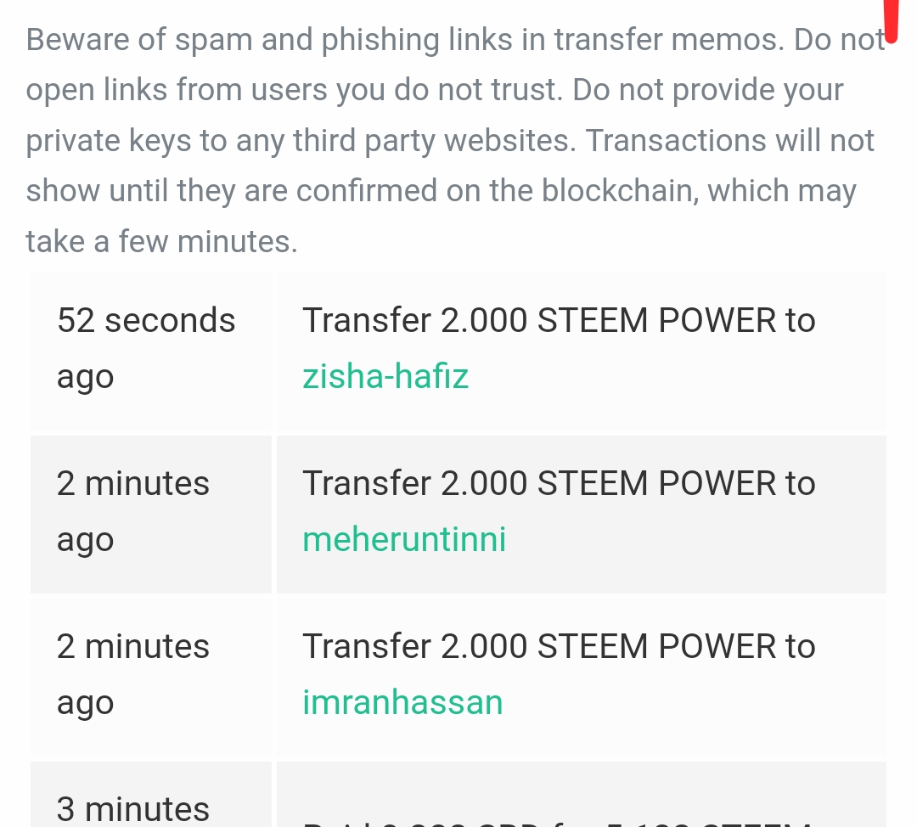Viewport: 917px width, 827px height.
Task: Open the meheruntinni account link
Action: (404, 539)
